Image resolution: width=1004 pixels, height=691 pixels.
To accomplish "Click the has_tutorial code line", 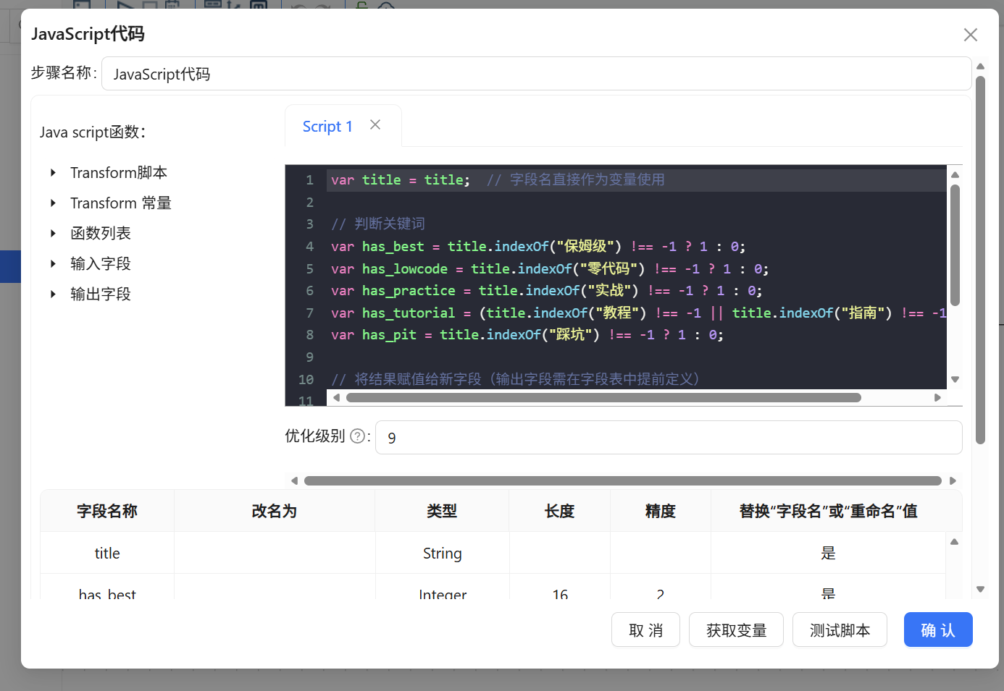I will pyautogui.click(x=638, y=313).
